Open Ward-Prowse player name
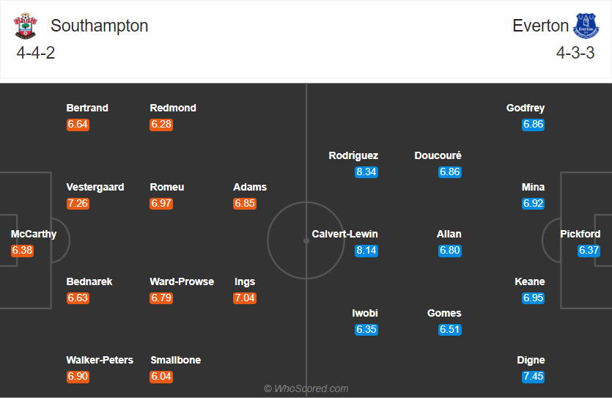Viewport: 612px width, 398px height. [182, 281]
